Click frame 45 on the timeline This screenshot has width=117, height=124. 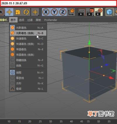point(82,121)
